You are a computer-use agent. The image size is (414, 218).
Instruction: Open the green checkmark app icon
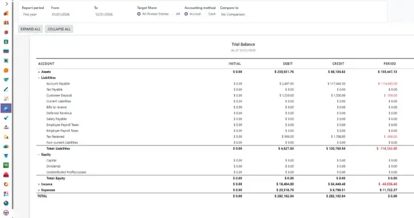pyautogui.click(x=6, y=117)
